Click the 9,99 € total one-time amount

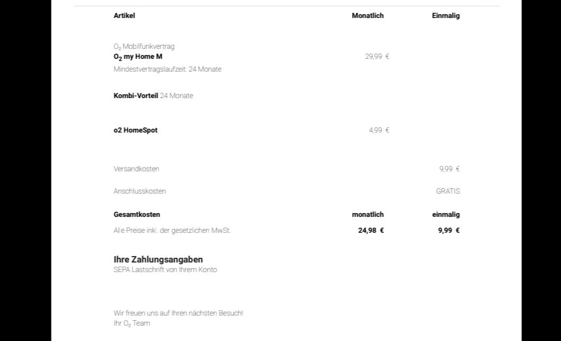click(449, 231)
